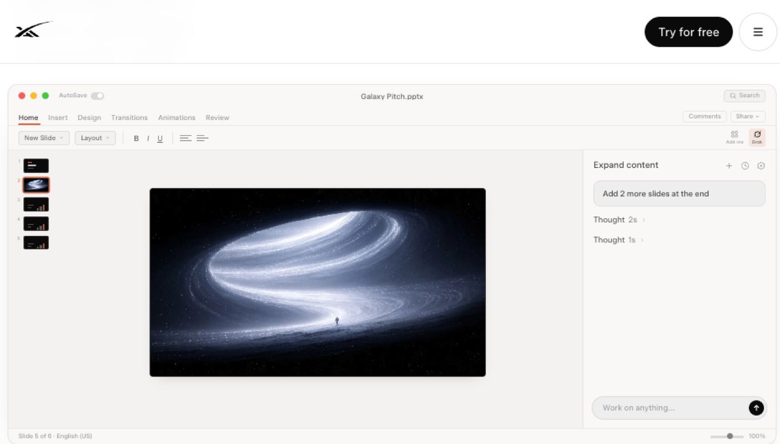Expand the Thought 2s entry
This screenshot has width=780, height=444.
[x=619, y=220]
